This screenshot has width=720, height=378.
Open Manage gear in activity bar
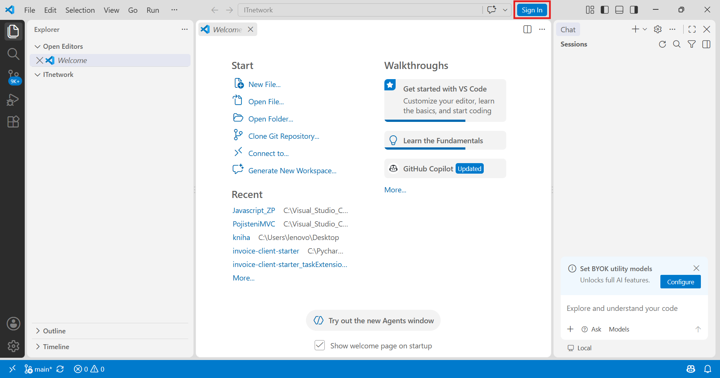pyautogui.click(x=13, y=346)
